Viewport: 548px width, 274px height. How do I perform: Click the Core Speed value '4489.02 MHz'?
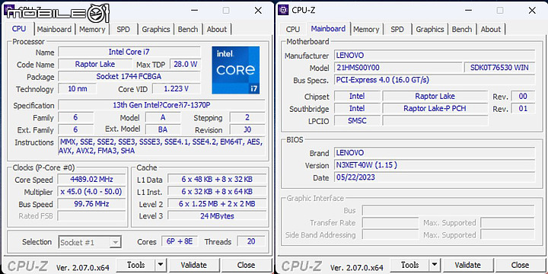click(91, 180)
